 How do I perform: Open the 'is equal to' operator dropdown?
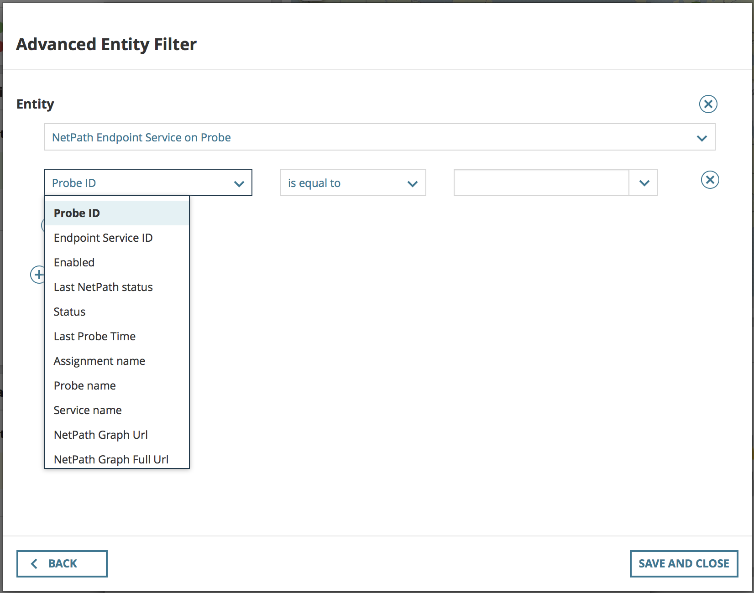(x=353, y=182)
